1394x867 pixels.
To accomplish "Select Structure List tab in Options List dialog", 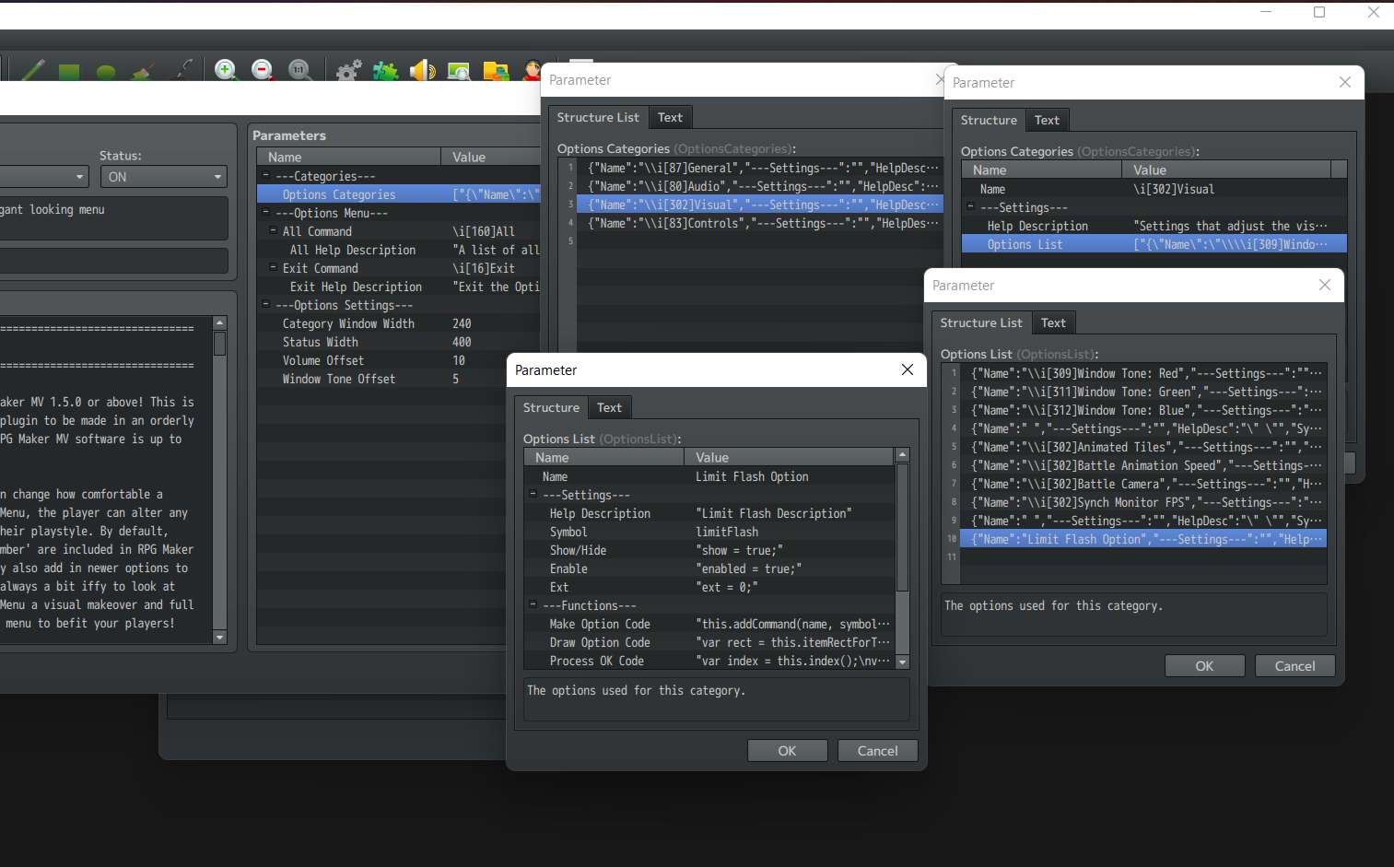I will (x=981, y=322).
